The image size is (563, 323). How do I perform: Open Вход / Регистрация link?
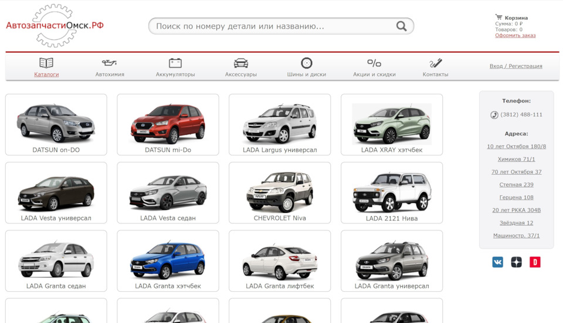(516, 66)
